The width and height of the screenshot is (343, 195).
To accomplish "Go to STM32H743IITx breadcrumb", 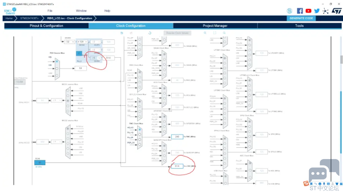I will (x=30, y=18).
